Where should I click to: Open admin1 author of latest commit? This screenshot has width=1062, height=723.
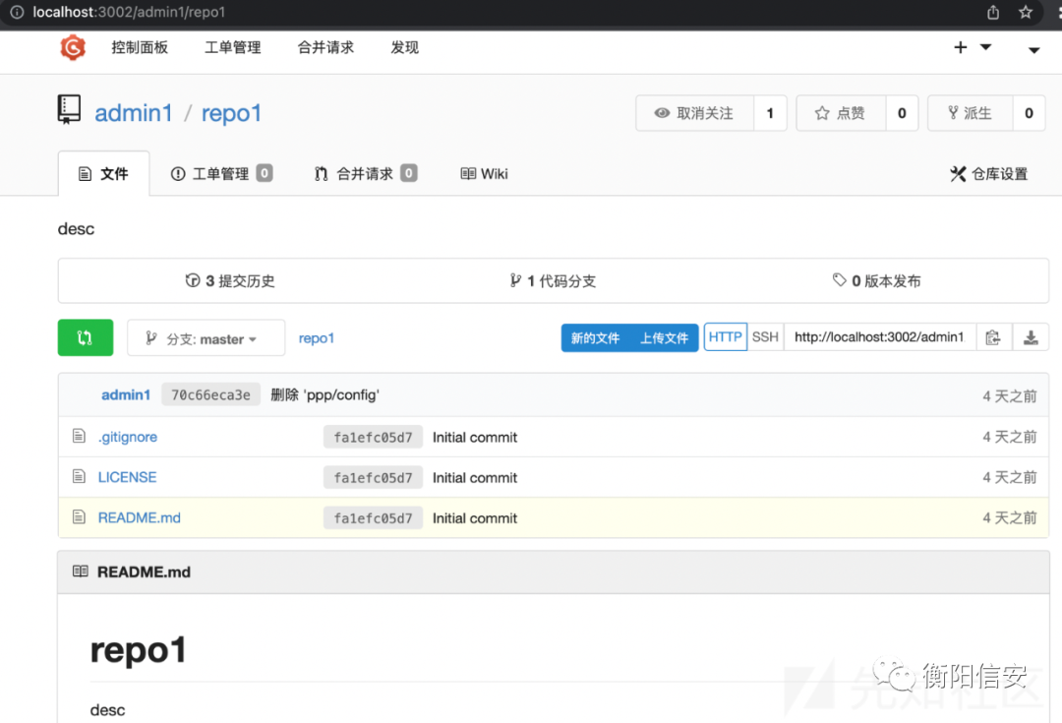126,395
